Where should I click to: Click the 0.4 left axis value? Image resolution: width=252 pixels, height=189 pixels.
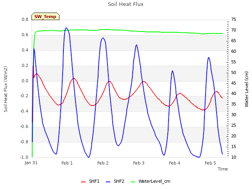tap(25, 50)
